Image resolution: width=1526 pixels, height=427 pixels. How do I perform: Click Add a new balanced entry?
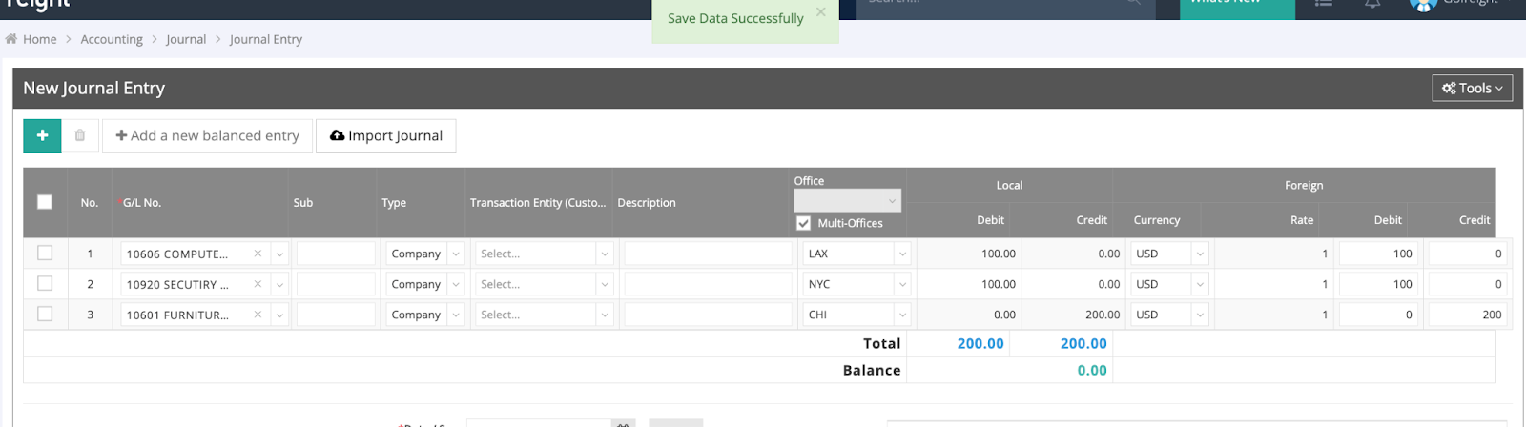point(208,135)
